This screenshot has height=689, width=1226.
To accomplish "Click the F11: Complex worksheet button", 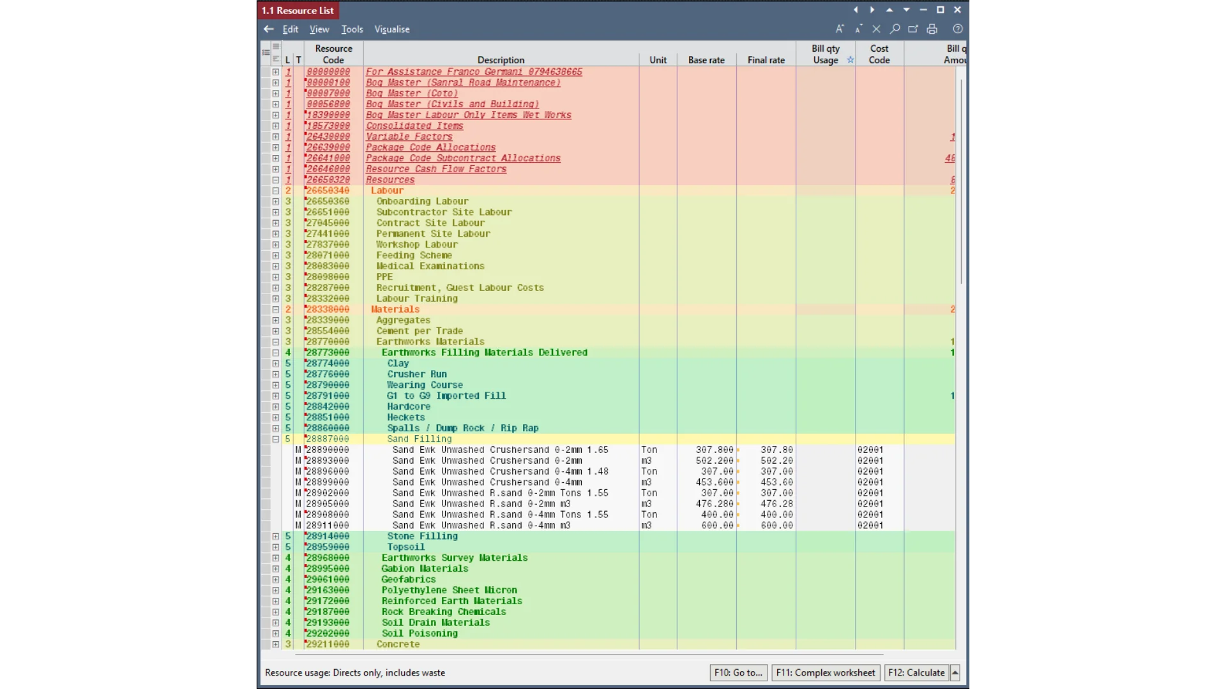I will (x=826, y=672).
